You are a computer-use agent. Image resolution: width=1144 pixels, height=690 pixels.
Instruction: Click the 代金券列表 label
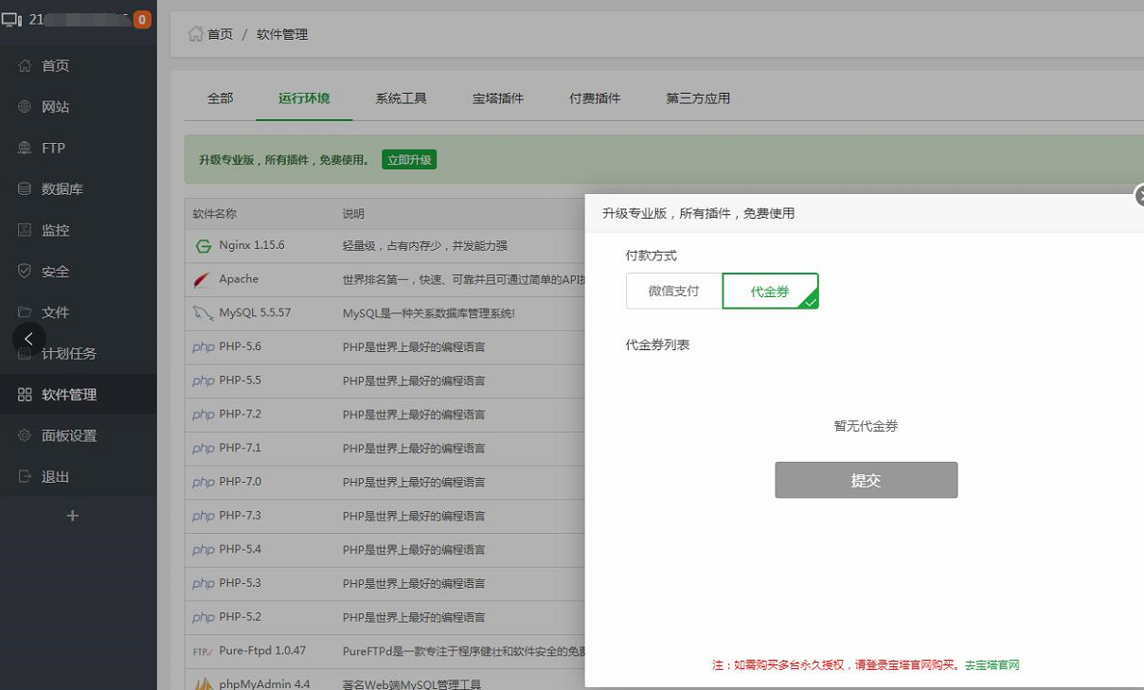[x=658, y=345]
